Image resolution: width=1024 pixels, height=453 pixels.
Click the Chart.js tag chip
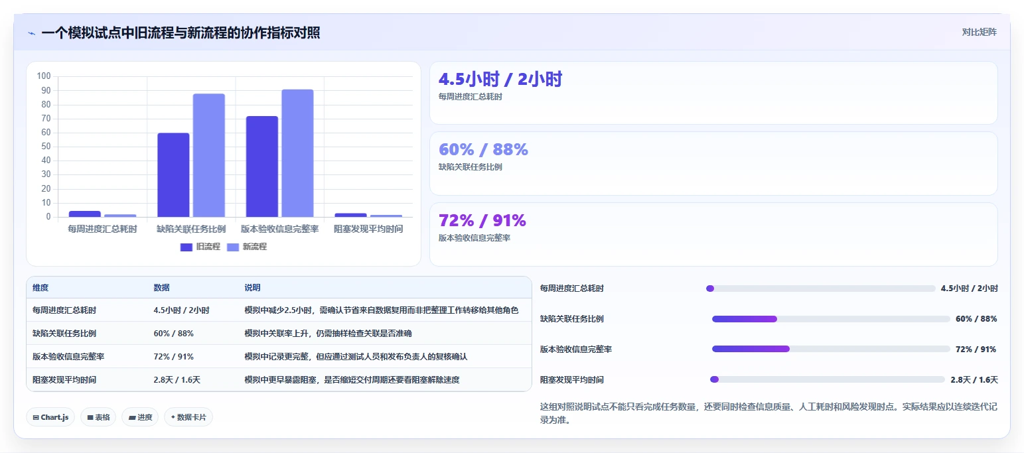pyautogui.click(x=50, y=417)
